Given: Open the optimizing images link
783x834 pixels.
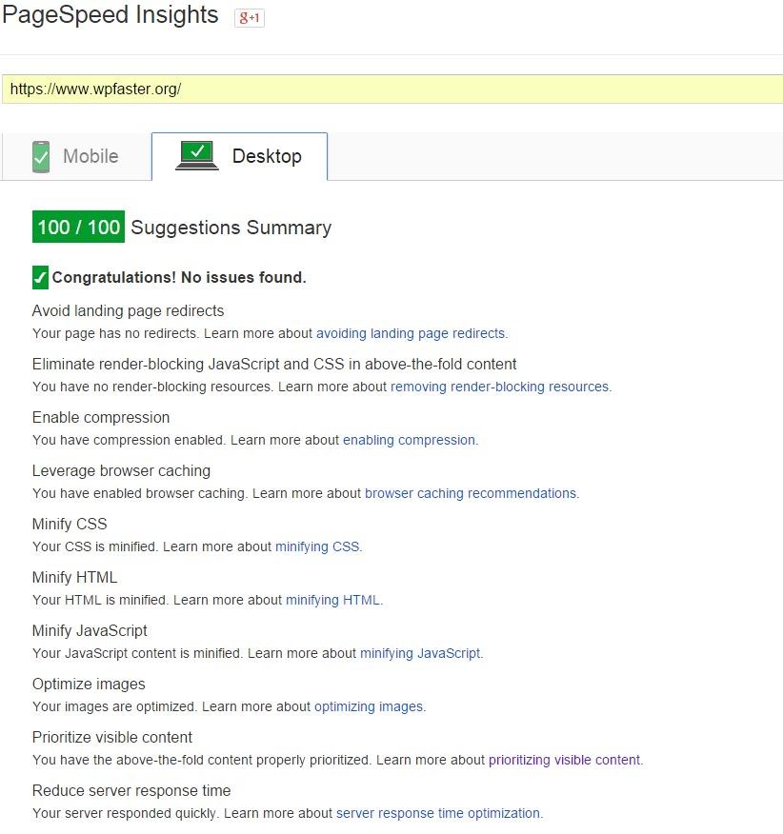Looking at the screenshot, I should point(370,706).
